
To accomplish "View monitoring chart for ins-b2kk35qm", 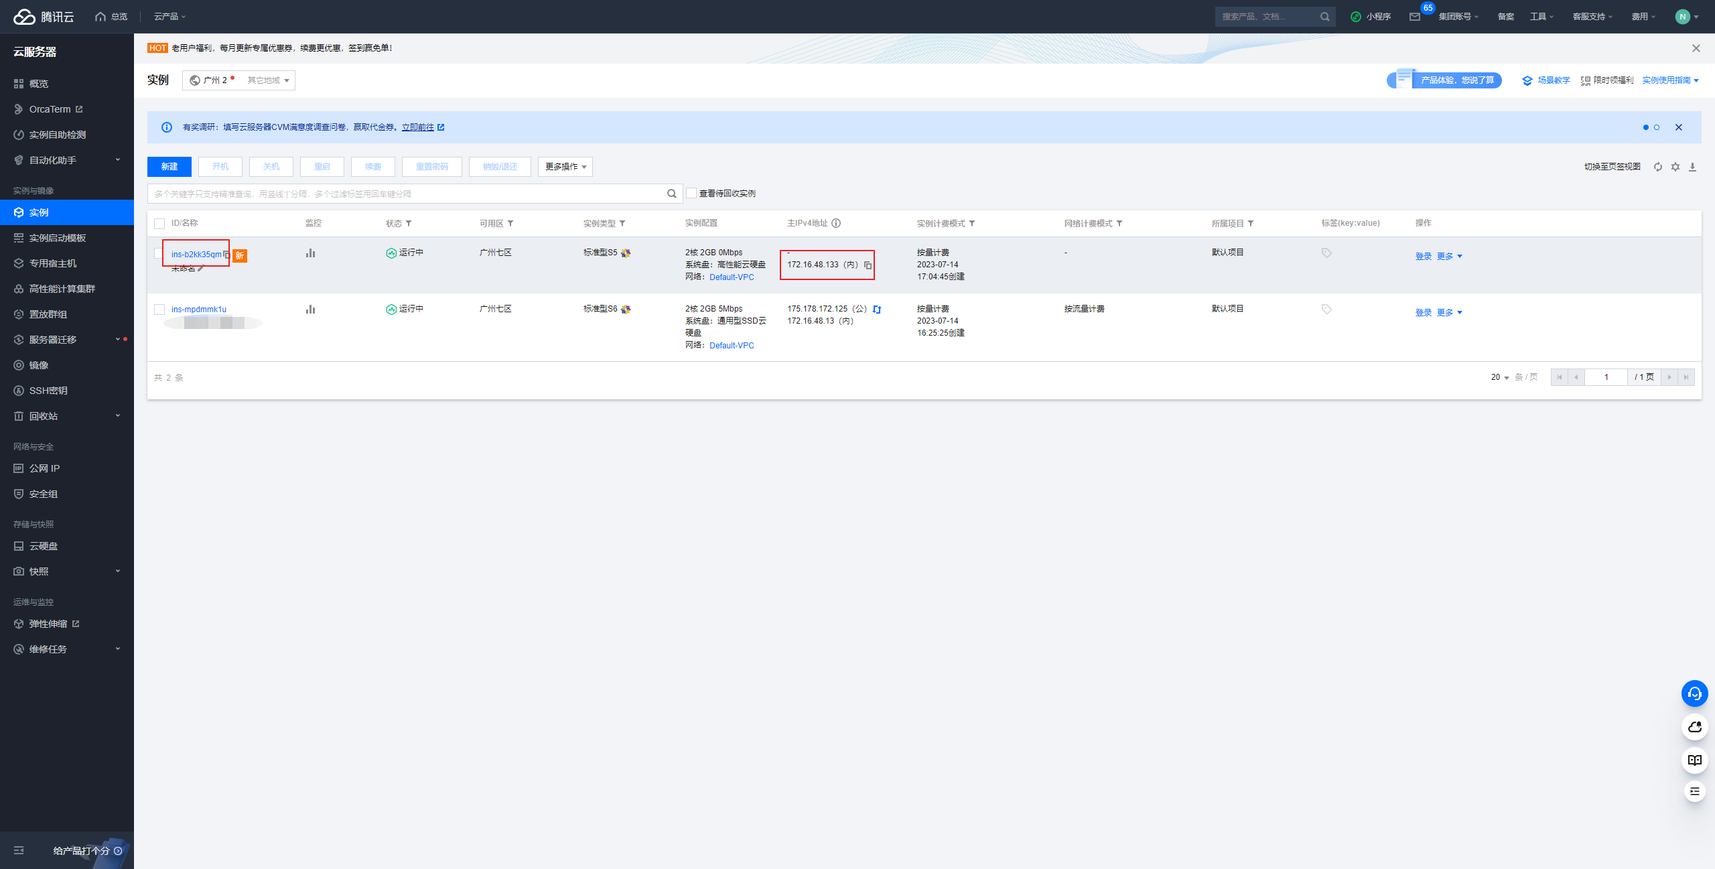I will 310,253.
